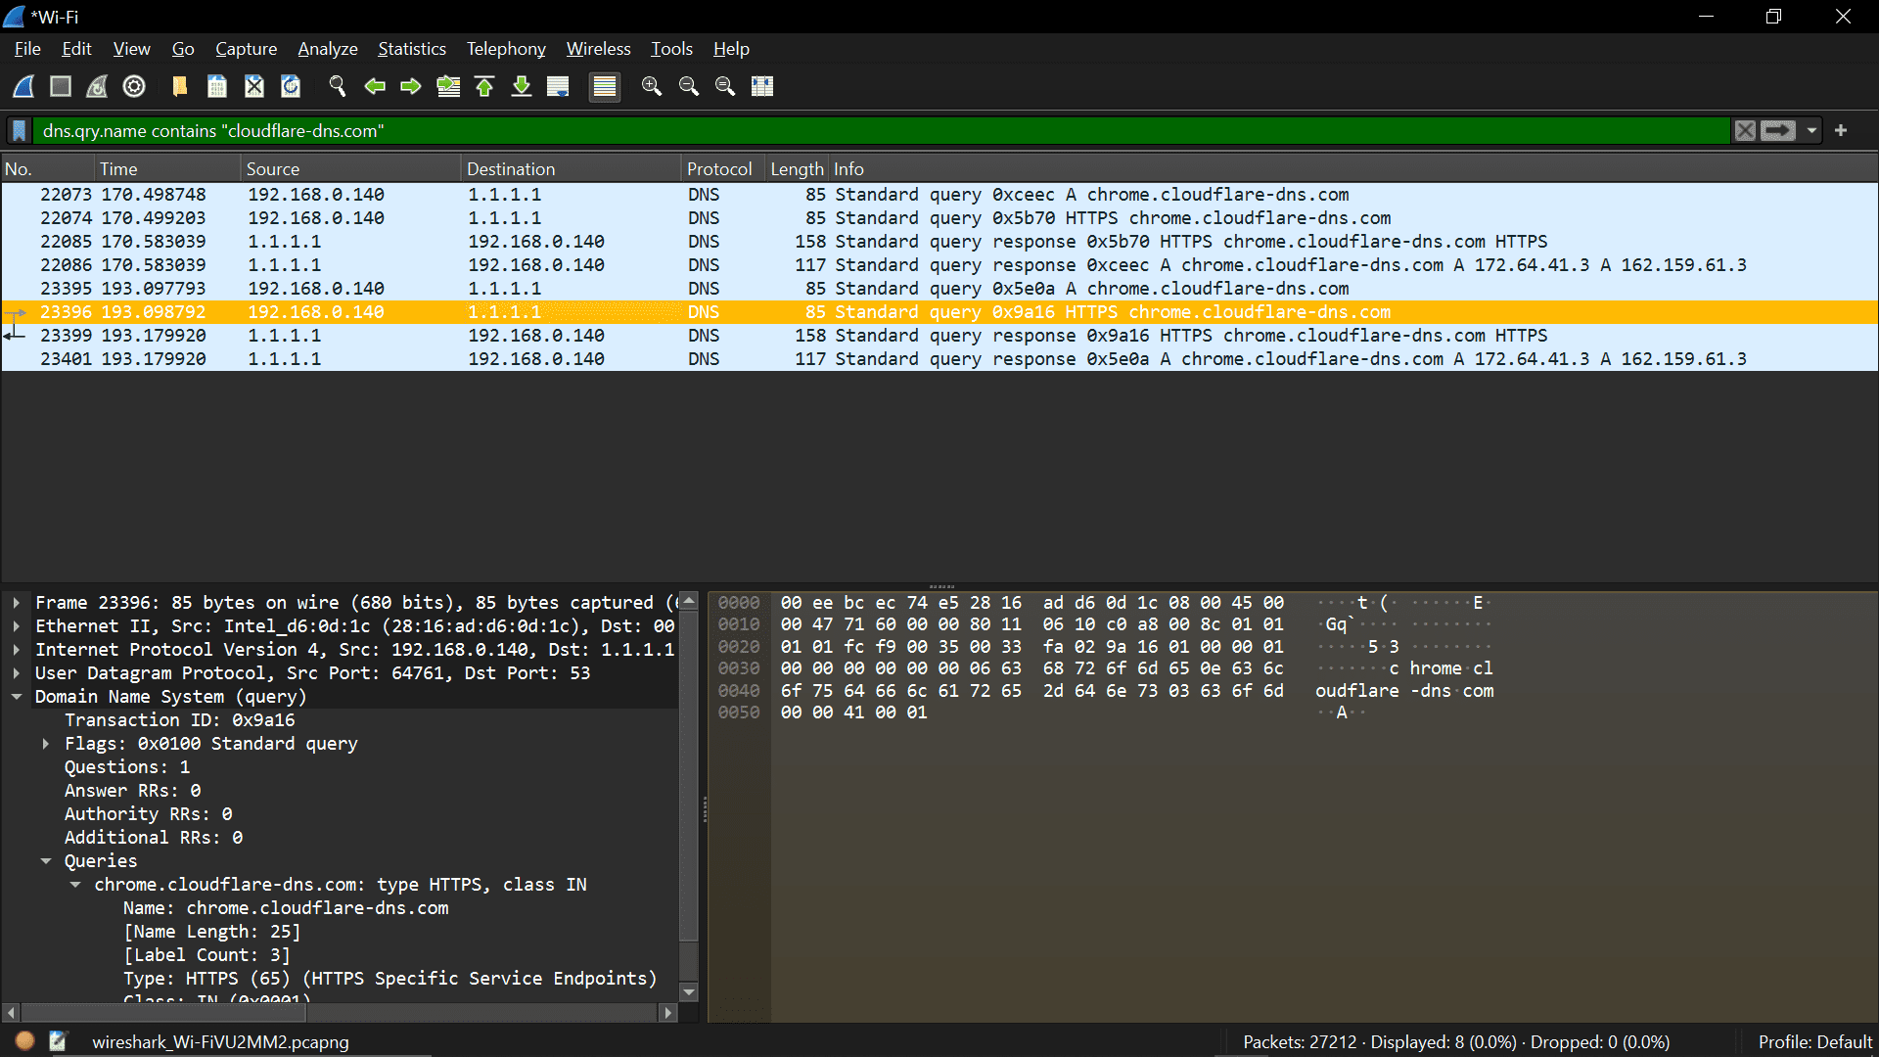This screenshot has height=1057, width=1879.
Task: Jump to the last packet
Action: 522,86
